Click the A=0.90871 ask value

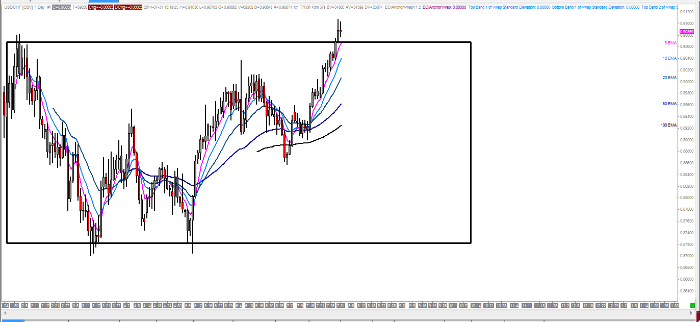pyautogui.click(x=283, y=8)
